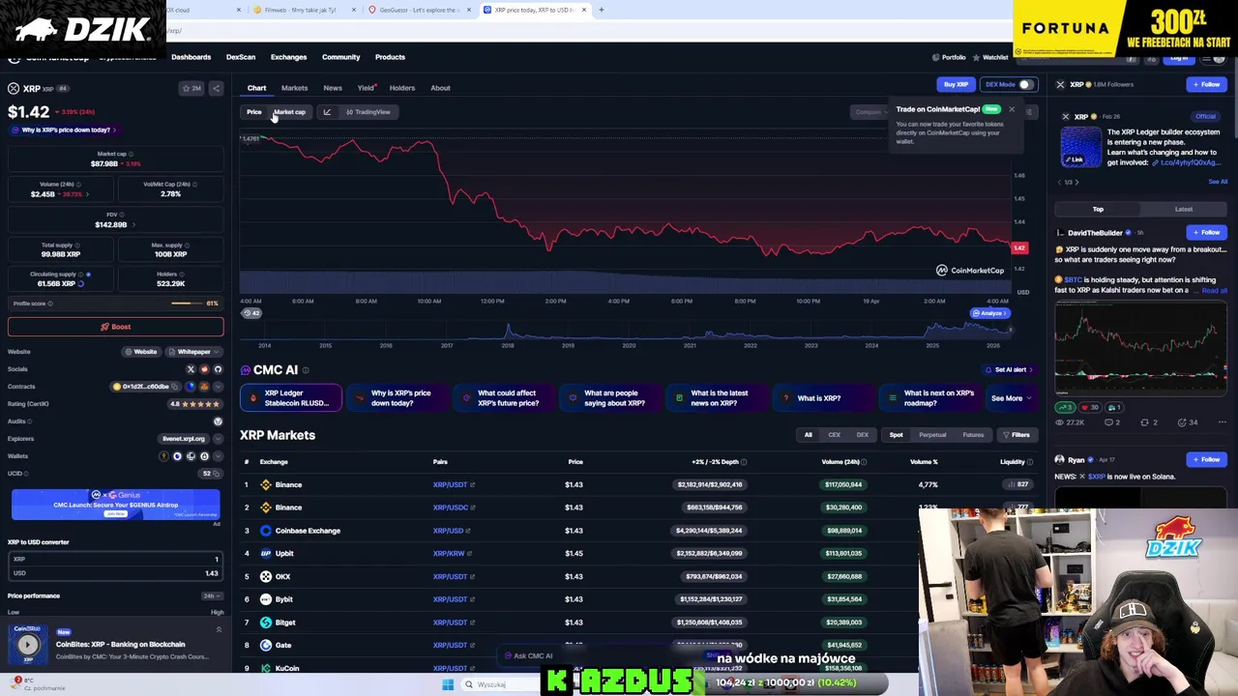Click the Boost button
The height and width of the screenshot is (696, 1238).
[116, 327]
